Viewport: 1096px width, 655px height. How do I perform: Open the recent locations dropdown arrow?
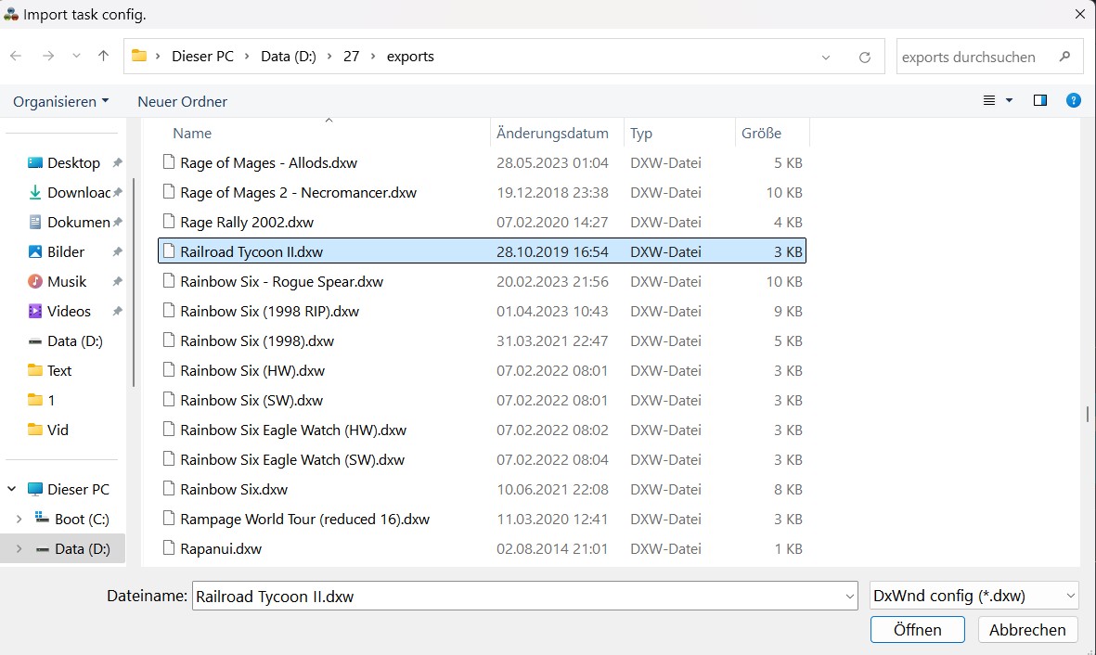[x=76, y=56]
